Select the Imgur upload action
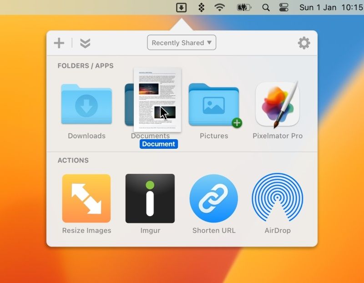 150,198
